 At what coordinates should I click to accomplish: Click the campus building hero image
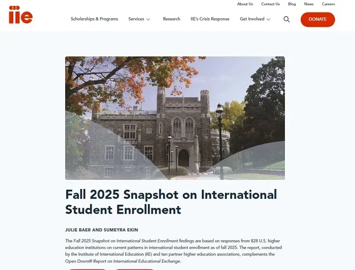[175, 118]
